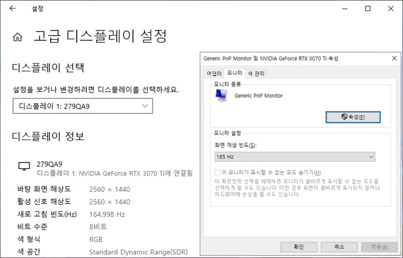The image size is (403, 258).
Task: Toggle the 표시할 수 없는 모드 숨기기 checkbox
Action: (217, 172)
